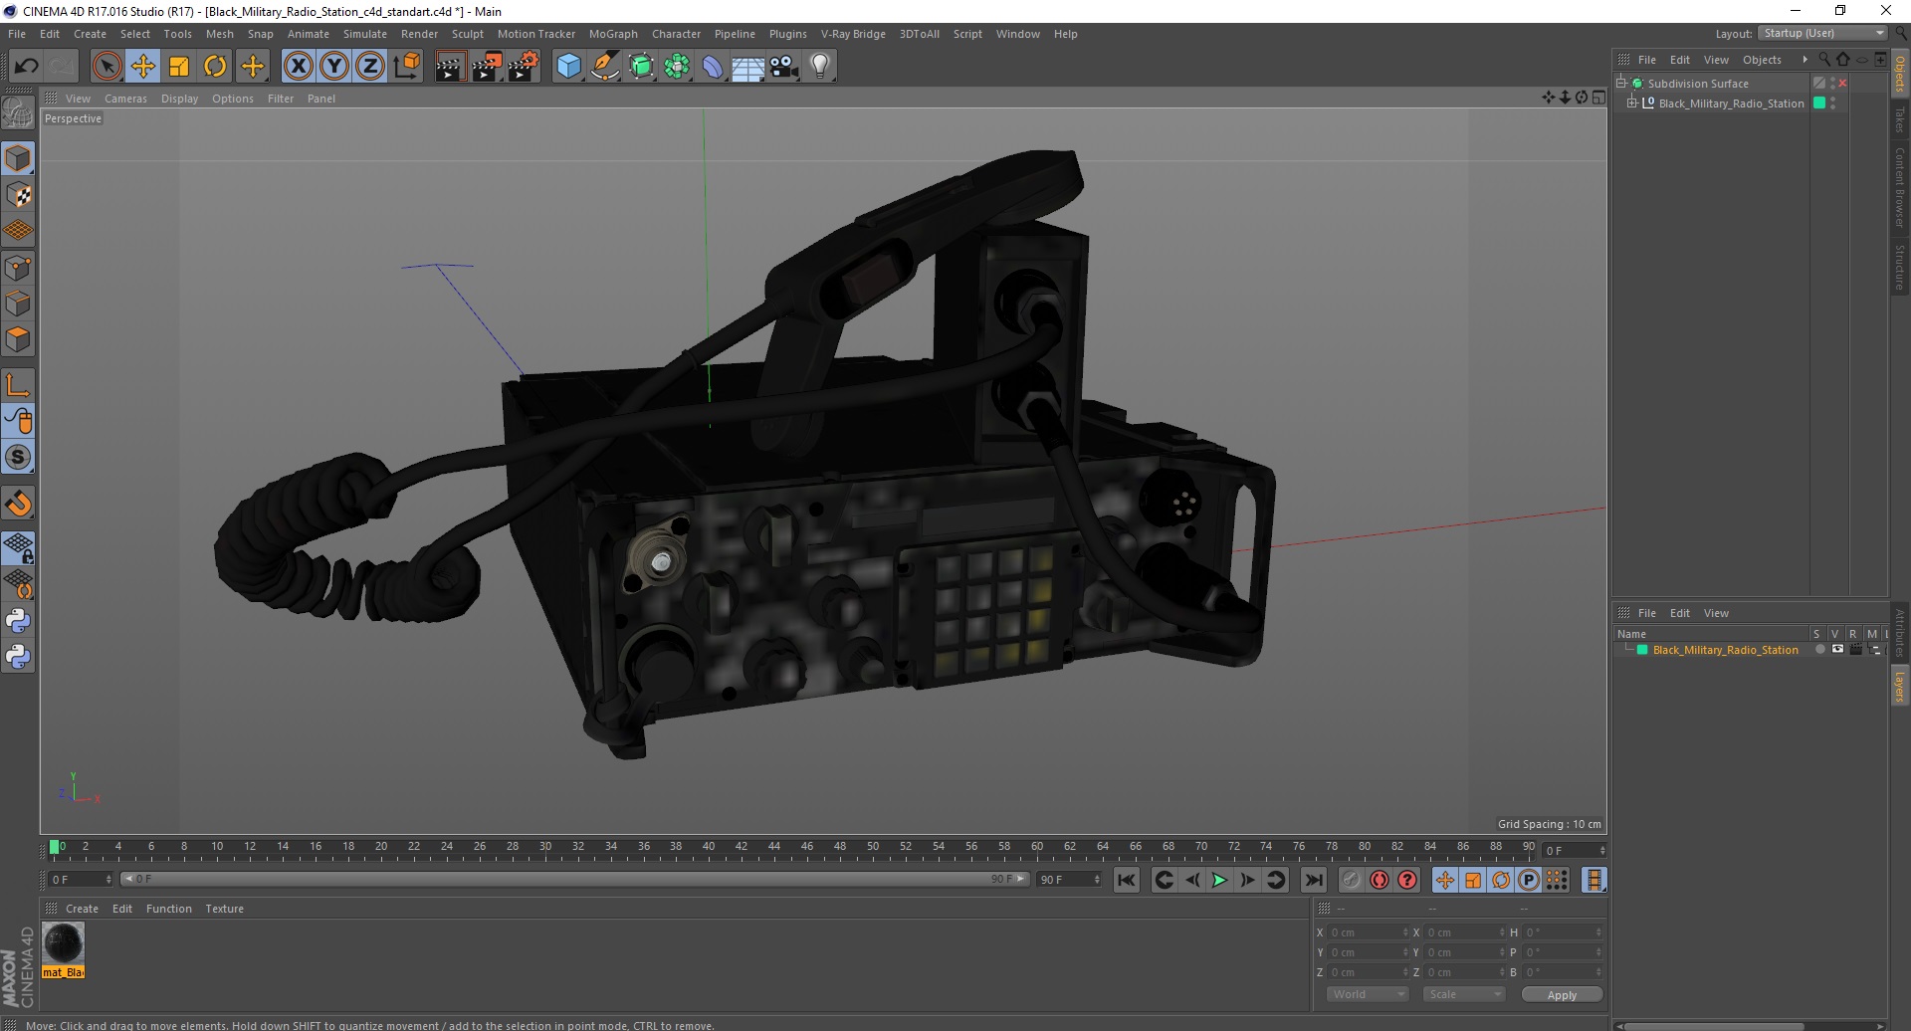Open the Sculpt menu
1911x1031 pixels.
point(467,34)
